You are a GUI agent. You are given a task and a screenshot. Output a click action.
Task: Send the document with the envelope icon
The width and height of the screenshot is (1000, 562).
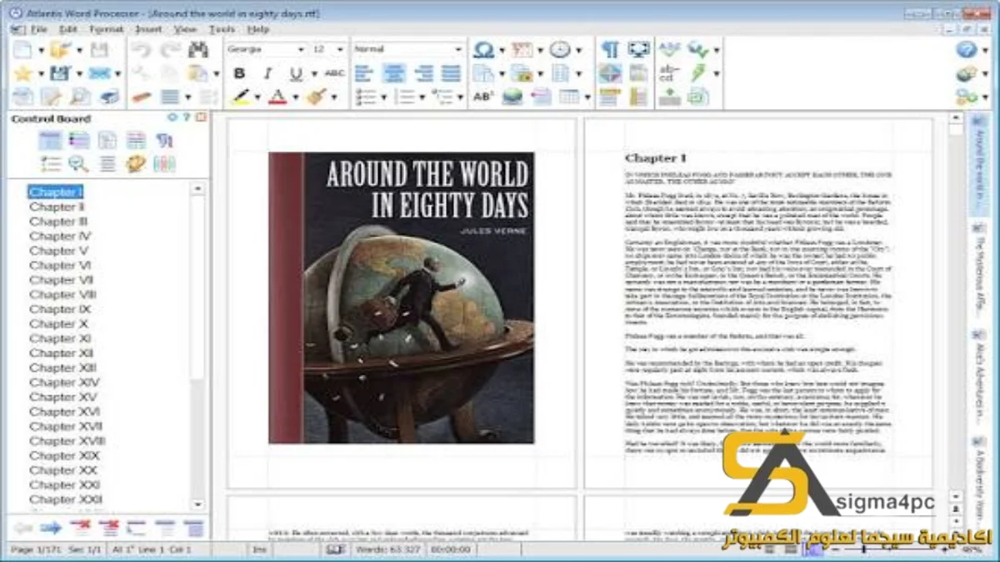pyautogui.click(x=99, y=73)
